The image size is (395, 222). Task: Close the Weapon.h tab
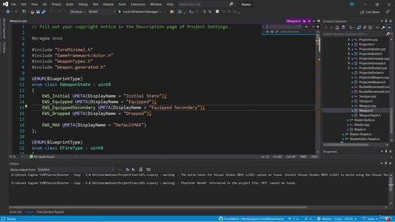point(309,21)
